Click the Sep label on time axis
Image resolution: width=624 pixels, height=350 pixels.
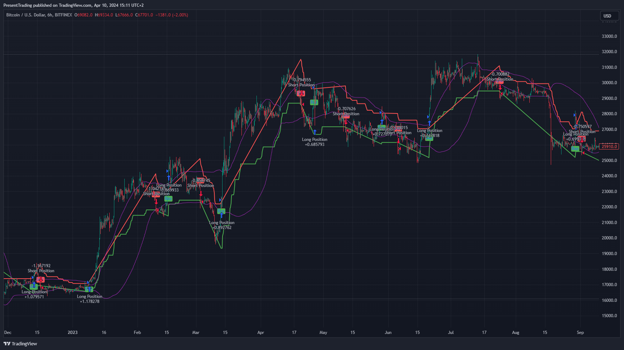pyautogui.click(x=580, y=333)
